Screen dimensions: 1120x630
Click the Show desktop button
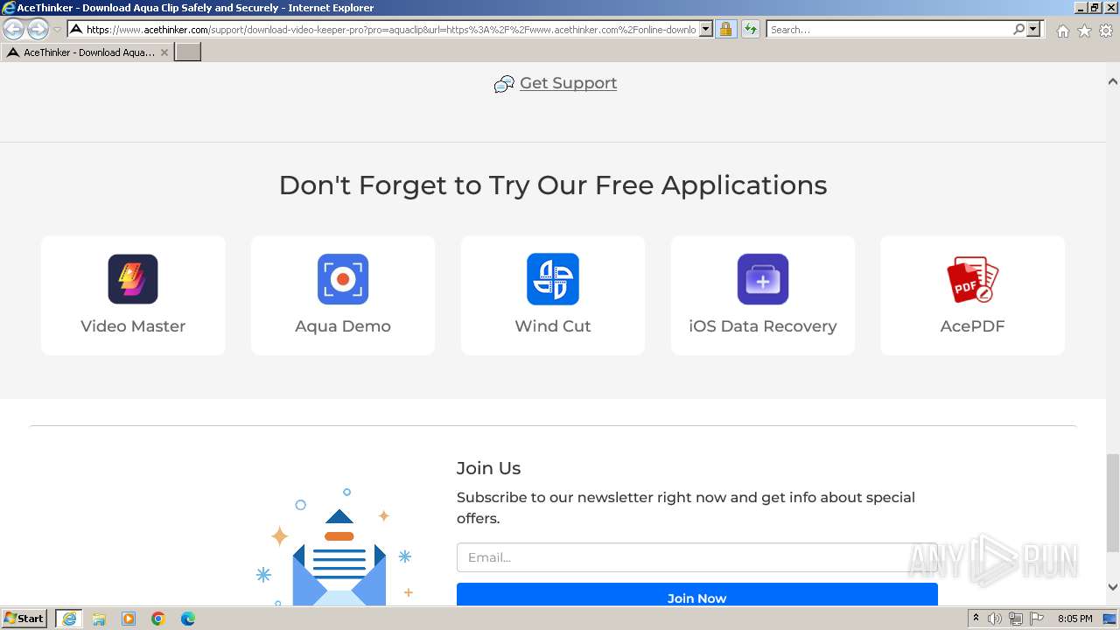pos(1110,619)
